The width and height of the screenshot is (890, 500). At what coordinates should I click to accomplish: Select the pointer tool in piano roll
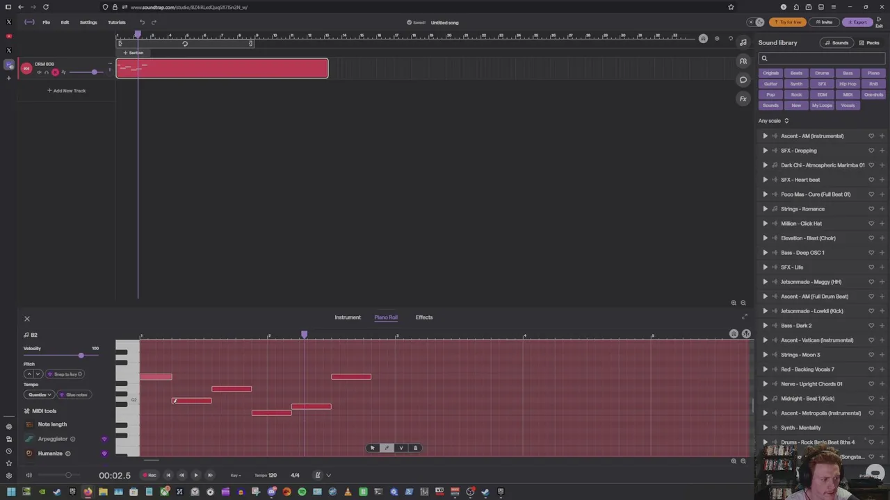tap(372, 448)
